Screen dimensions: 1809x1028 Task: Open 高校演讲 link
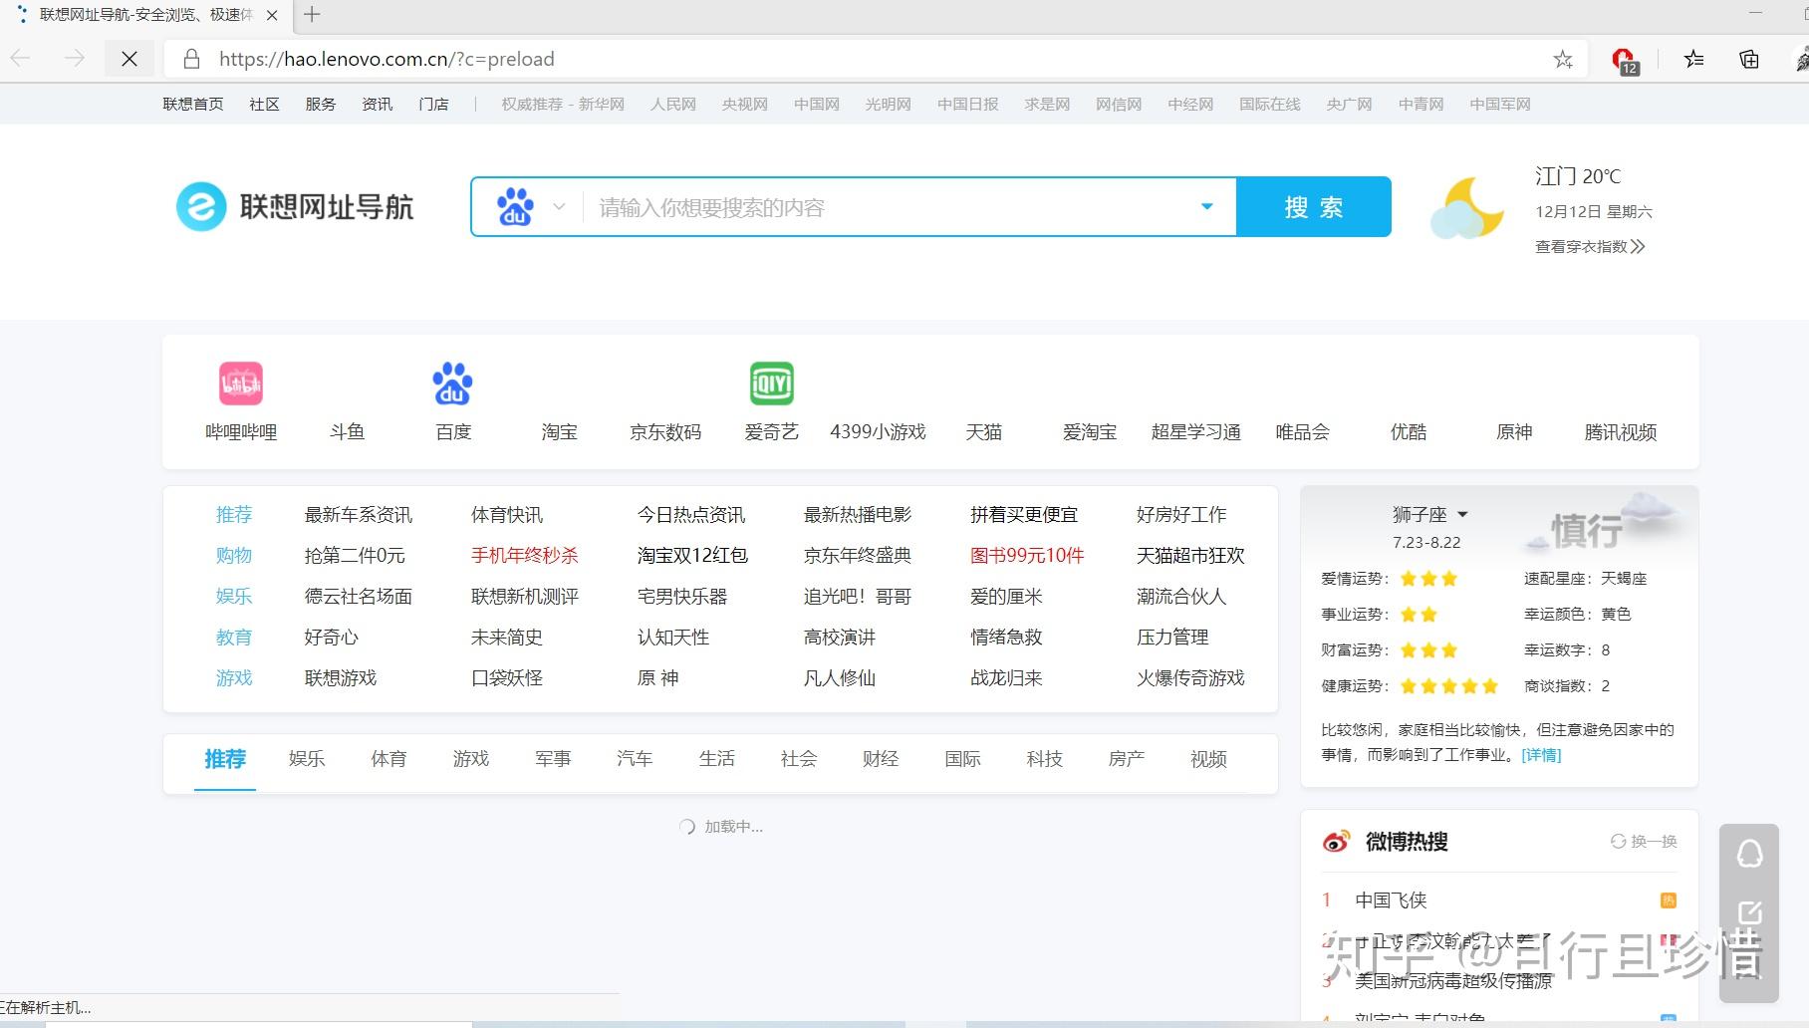click(x=840, y=637)
